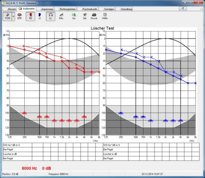Print using the Druck printer icon
The height and width of the screenshot is (178, 205).
(x=94, y=16)
